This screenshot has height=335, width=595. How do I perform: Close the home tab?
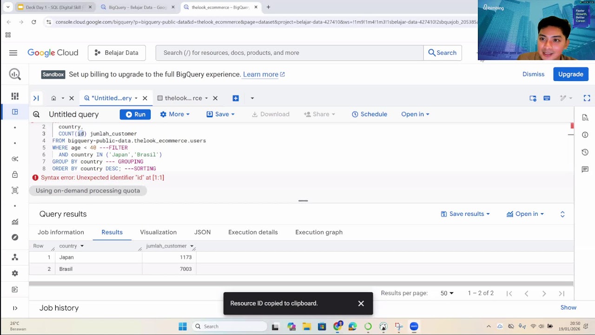72,98
